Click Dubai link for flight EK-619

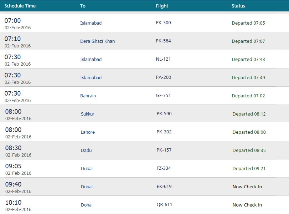87,187
